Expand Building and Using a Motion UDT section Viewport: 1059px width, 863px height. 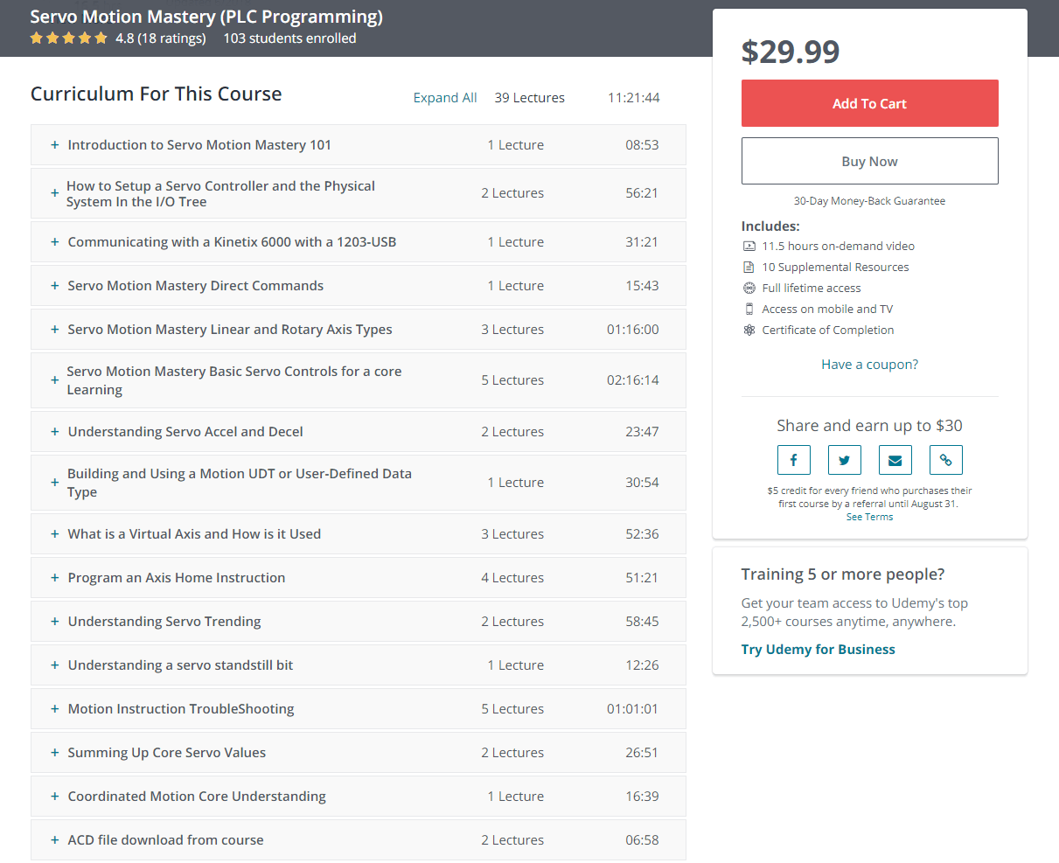coord(359,483)
